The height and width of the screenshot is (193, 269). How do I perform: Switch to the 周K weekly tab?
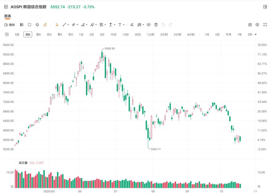[38, 35]
